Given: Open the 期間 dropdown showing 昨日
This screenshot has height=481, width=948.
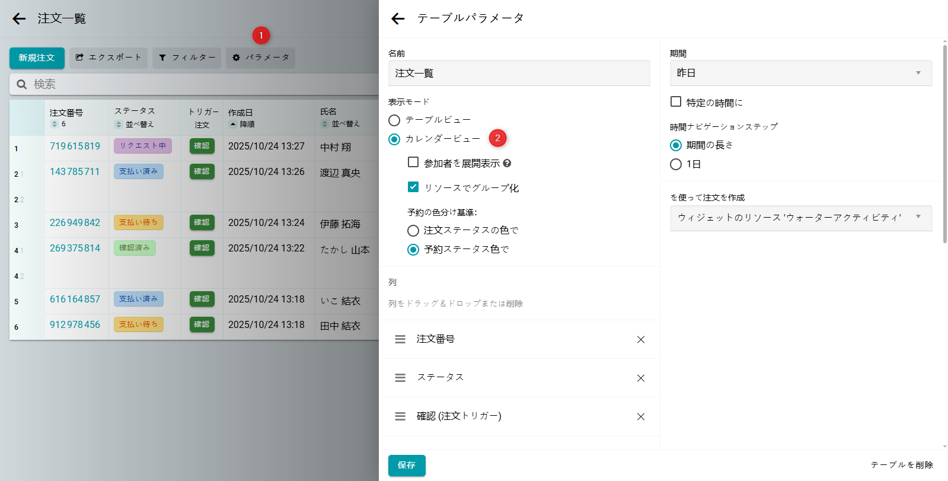Looking at the screenshot, I should (x=800, y=73).
